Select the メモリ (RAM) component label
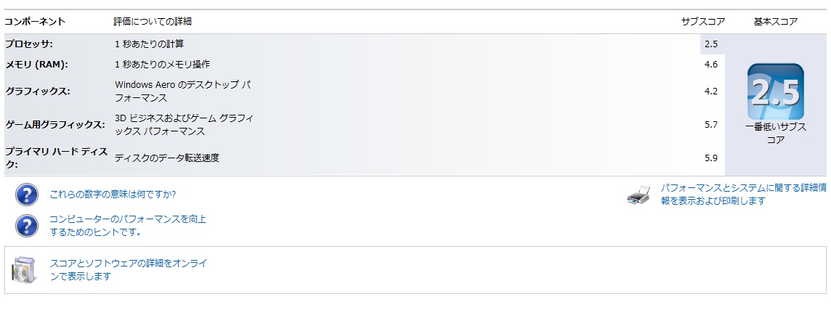The height and width of the screenshot is (334, 831). (36, 65)
